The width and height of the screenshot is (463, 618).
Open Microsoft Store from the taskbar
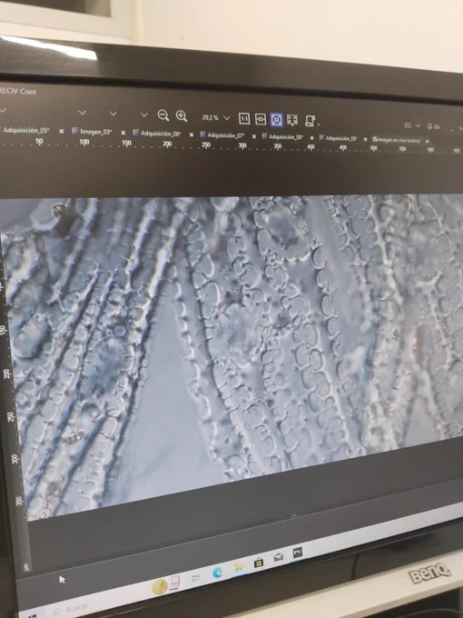259,563
